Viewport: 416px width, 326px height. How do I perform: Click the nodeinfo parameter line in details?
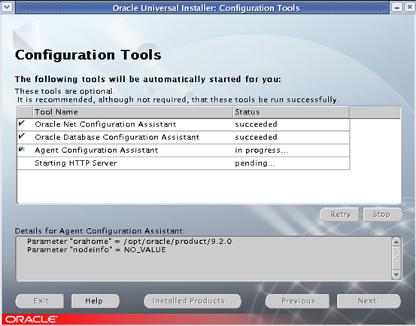[x=96, y=250]
